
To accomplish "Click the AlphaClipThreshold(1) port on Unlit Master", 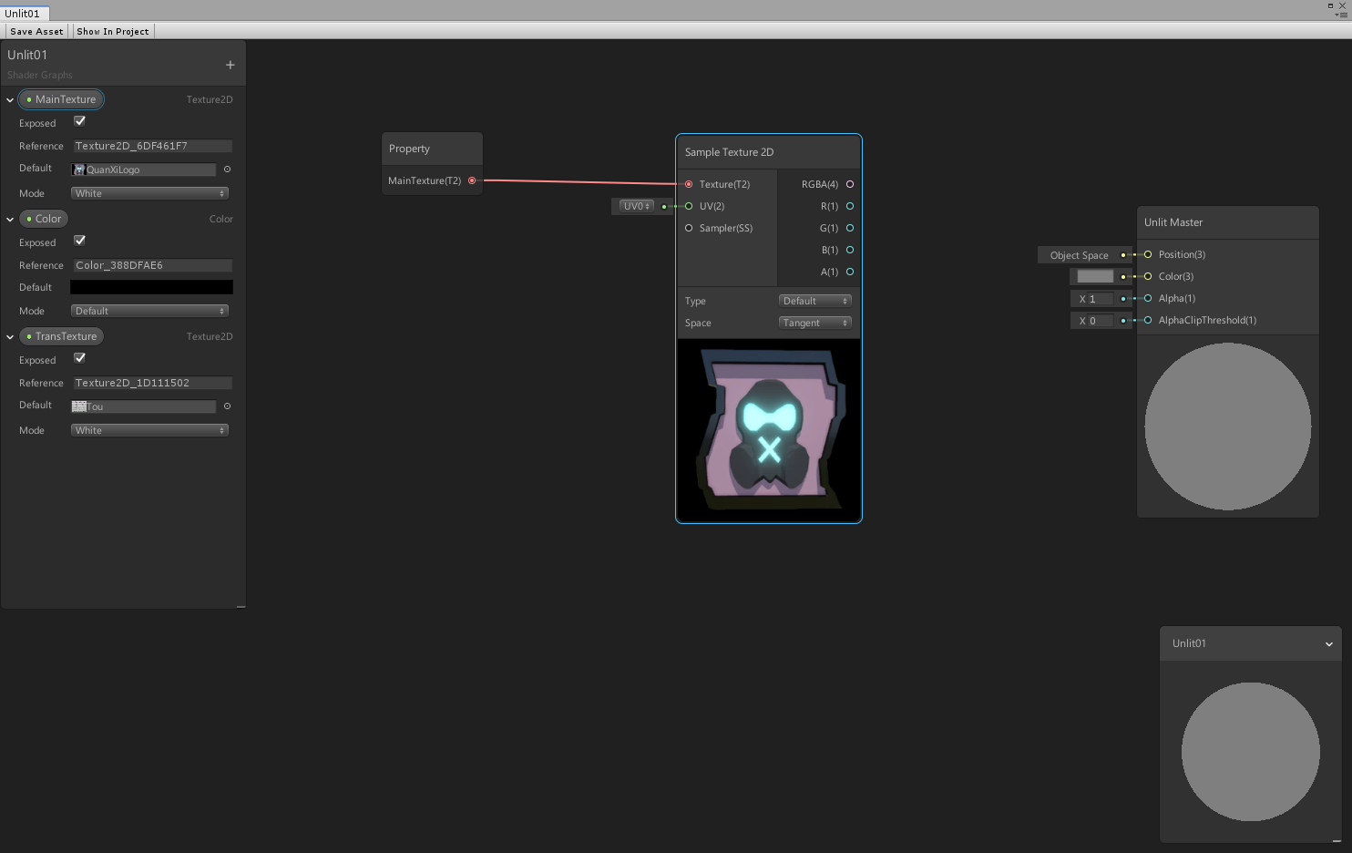I will (1147, 320).
